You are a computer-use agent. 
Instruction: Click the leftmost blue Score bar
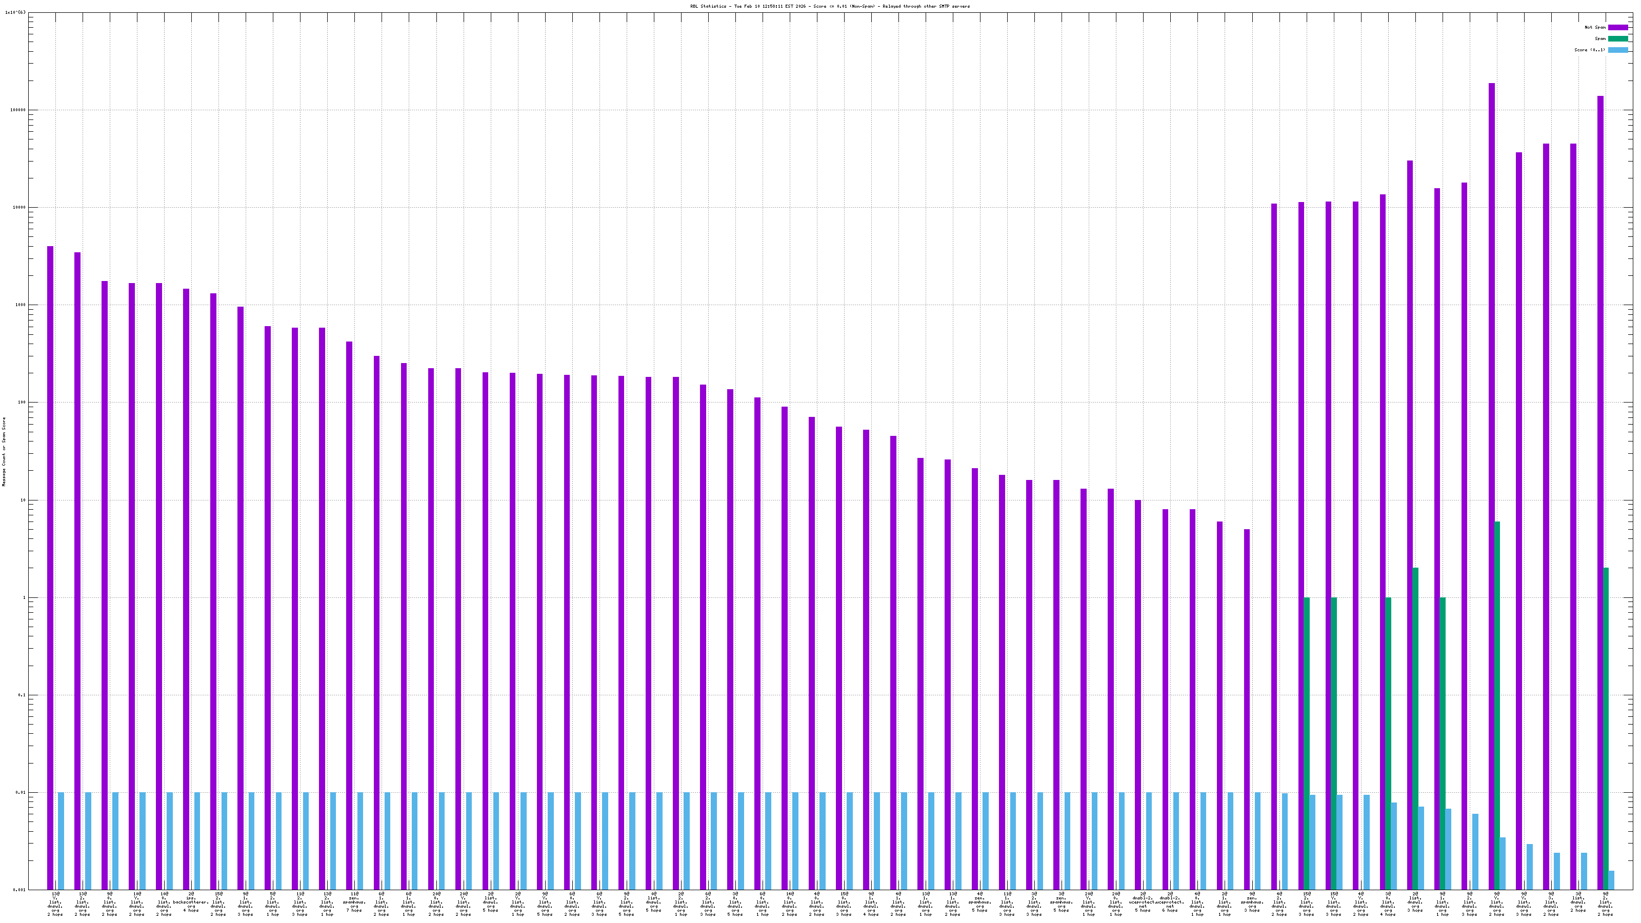pyautogui.click(x=61, y=841)
